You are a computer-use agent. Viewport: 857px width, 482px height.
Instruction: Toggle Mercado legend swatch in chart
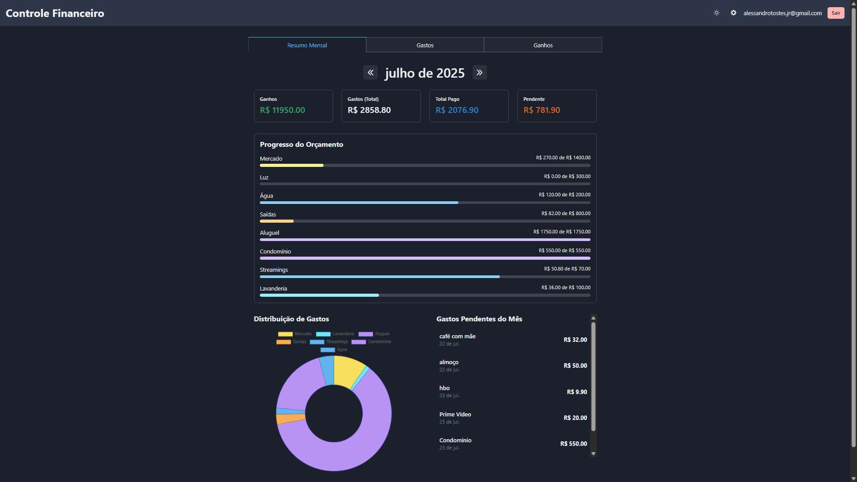point(285,334)
